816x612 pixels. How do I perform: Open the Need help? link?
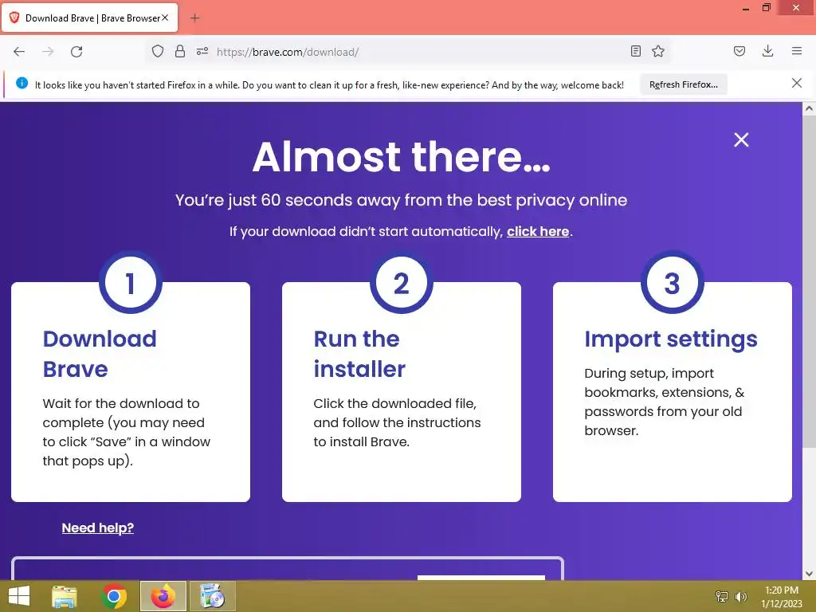pyautogui.click(x=98, y=528)
